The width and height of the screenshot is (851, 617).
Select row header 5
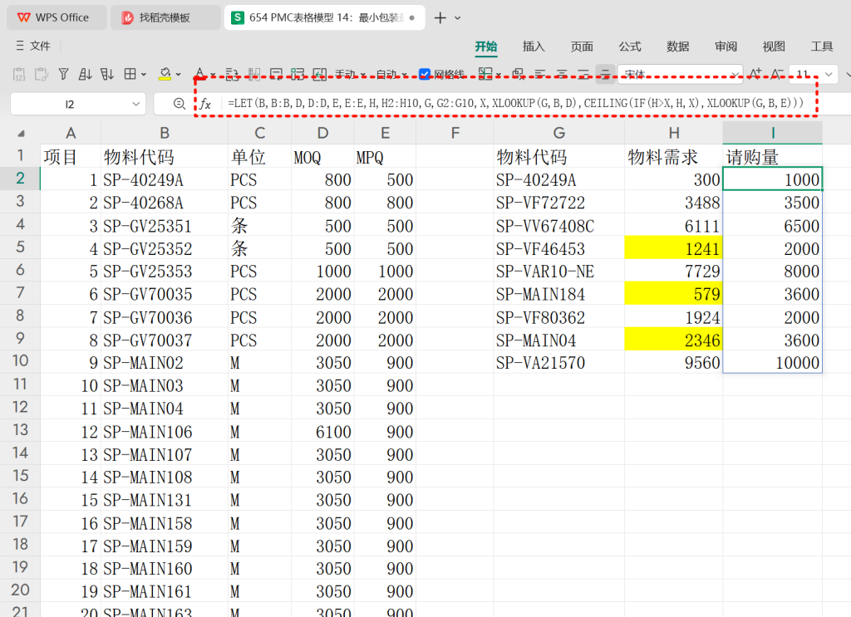(x=20, y=247)
